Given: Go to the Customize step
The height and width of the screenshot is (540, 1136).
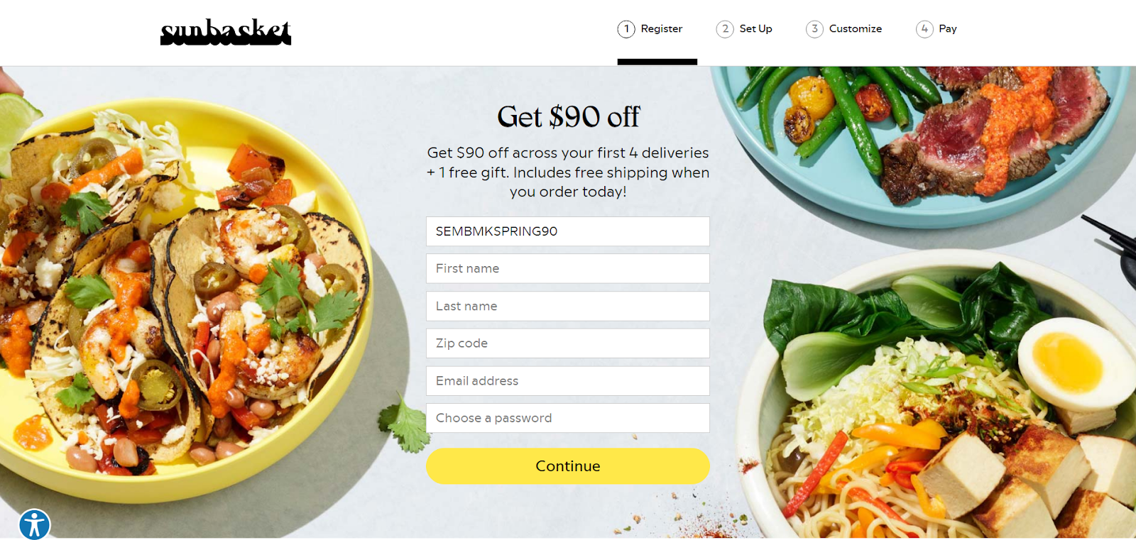Looking at the screenshot, I should 856,29.
